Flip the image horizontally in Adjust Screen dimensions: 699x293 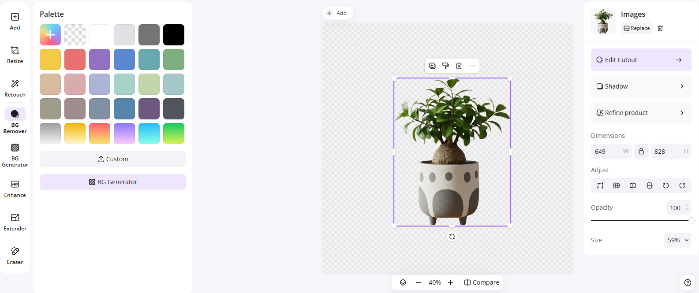633,185
